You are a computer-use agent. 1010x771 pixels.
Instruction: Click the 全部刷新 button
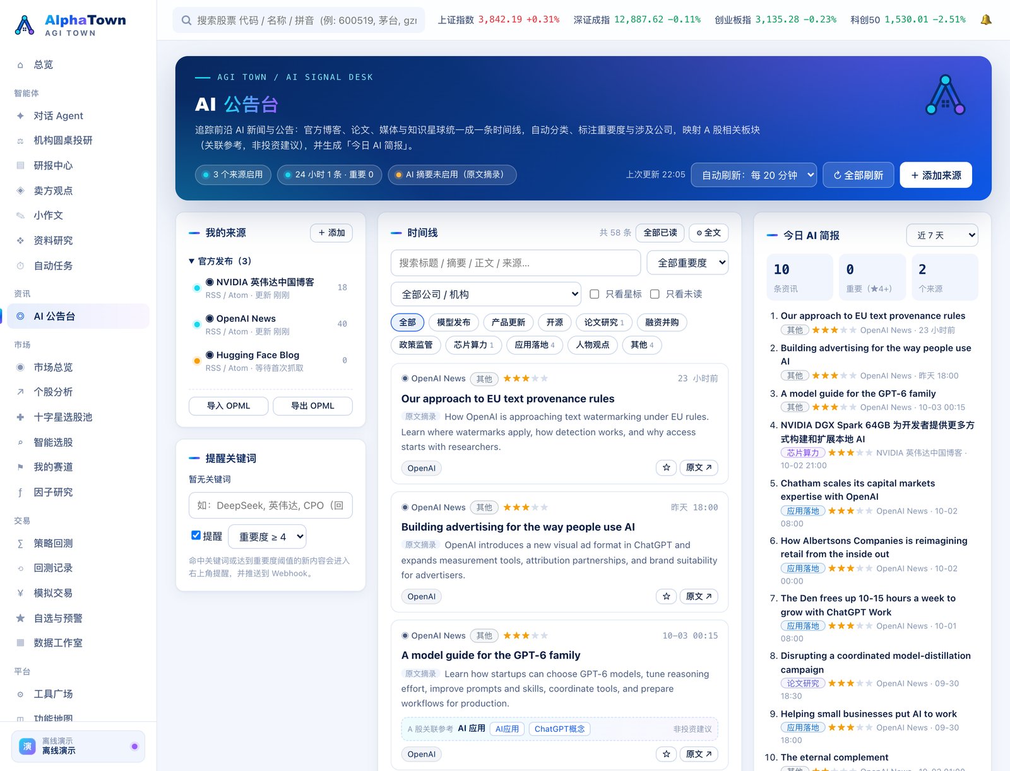[x=858, y=175]
